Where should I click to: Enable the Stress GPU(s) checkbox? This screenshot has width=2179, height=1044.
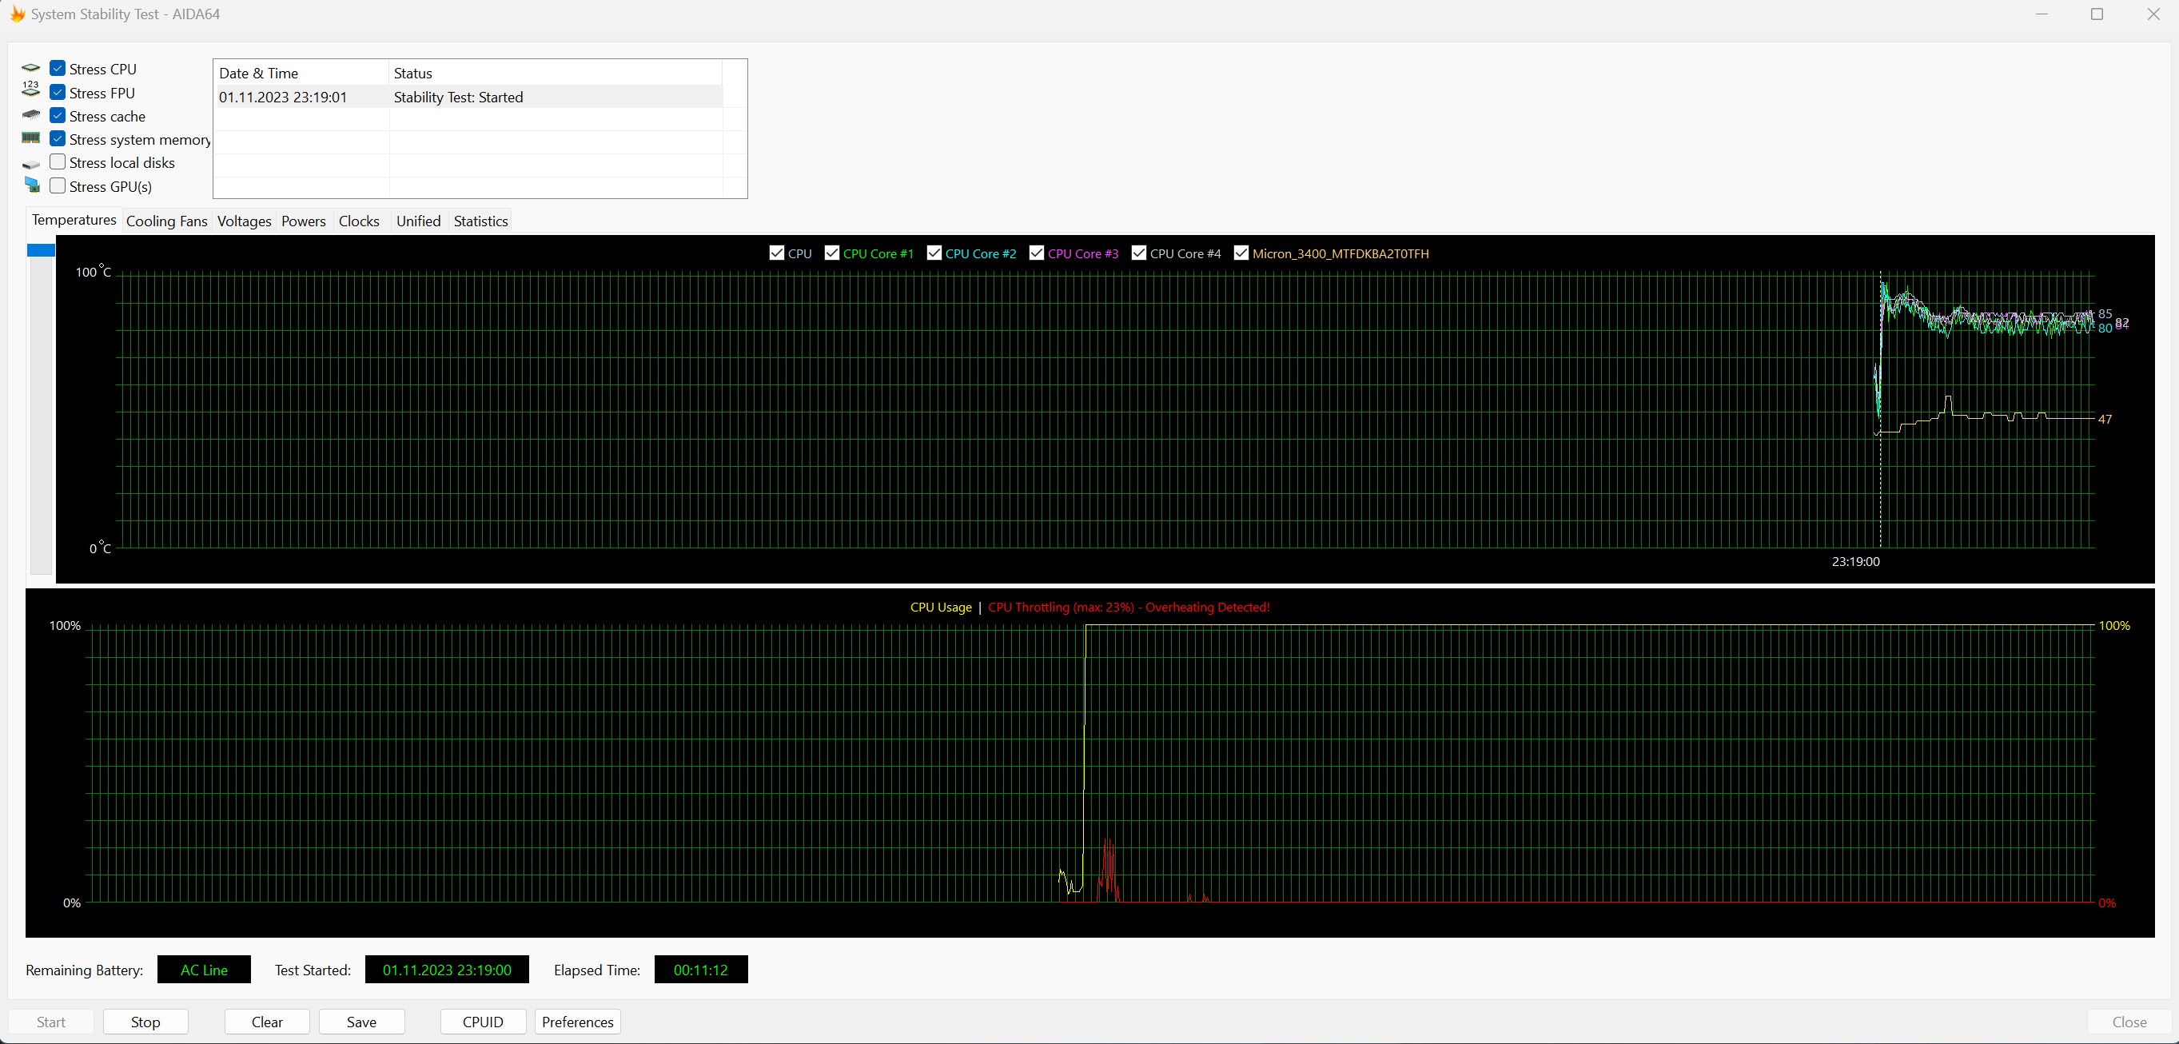(x=58, y=186)
